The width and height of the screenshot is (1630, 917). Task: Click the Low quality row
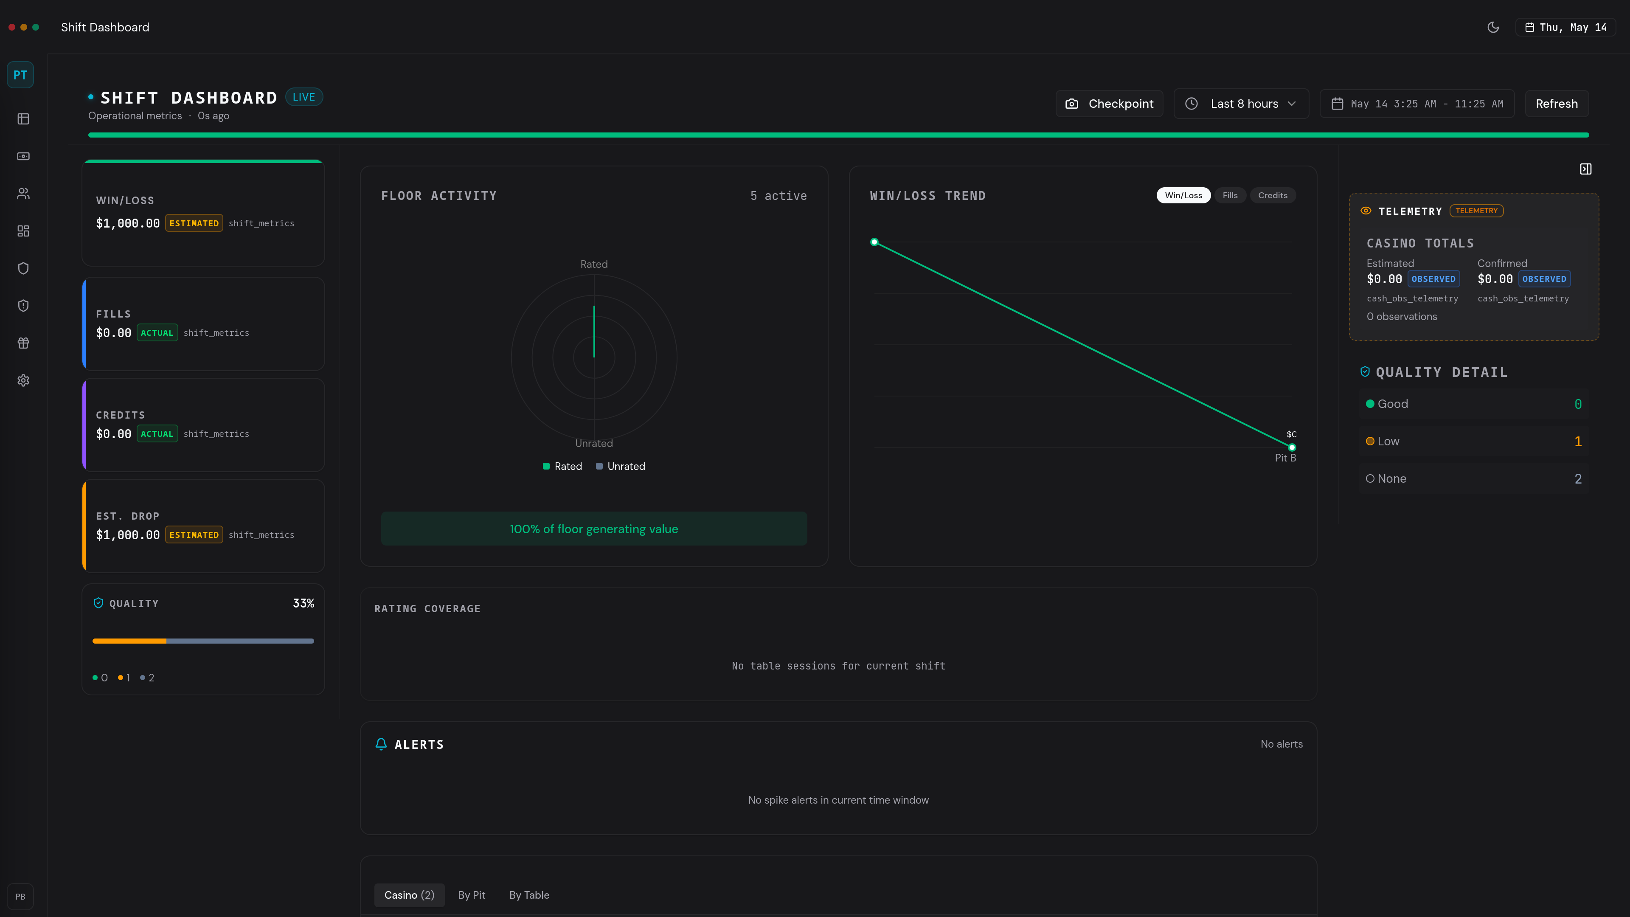tap(1474, 441)
